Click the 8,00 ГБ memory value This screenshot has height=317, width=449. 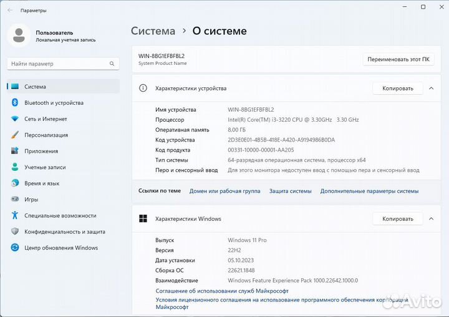236,130
